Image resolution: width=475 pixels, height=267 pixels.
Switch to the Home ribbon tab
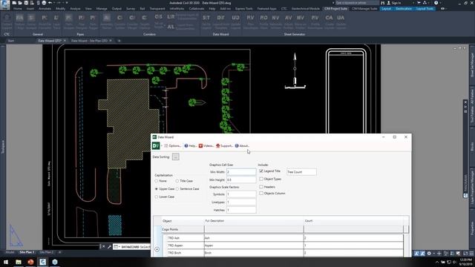(x=18, y=9)
